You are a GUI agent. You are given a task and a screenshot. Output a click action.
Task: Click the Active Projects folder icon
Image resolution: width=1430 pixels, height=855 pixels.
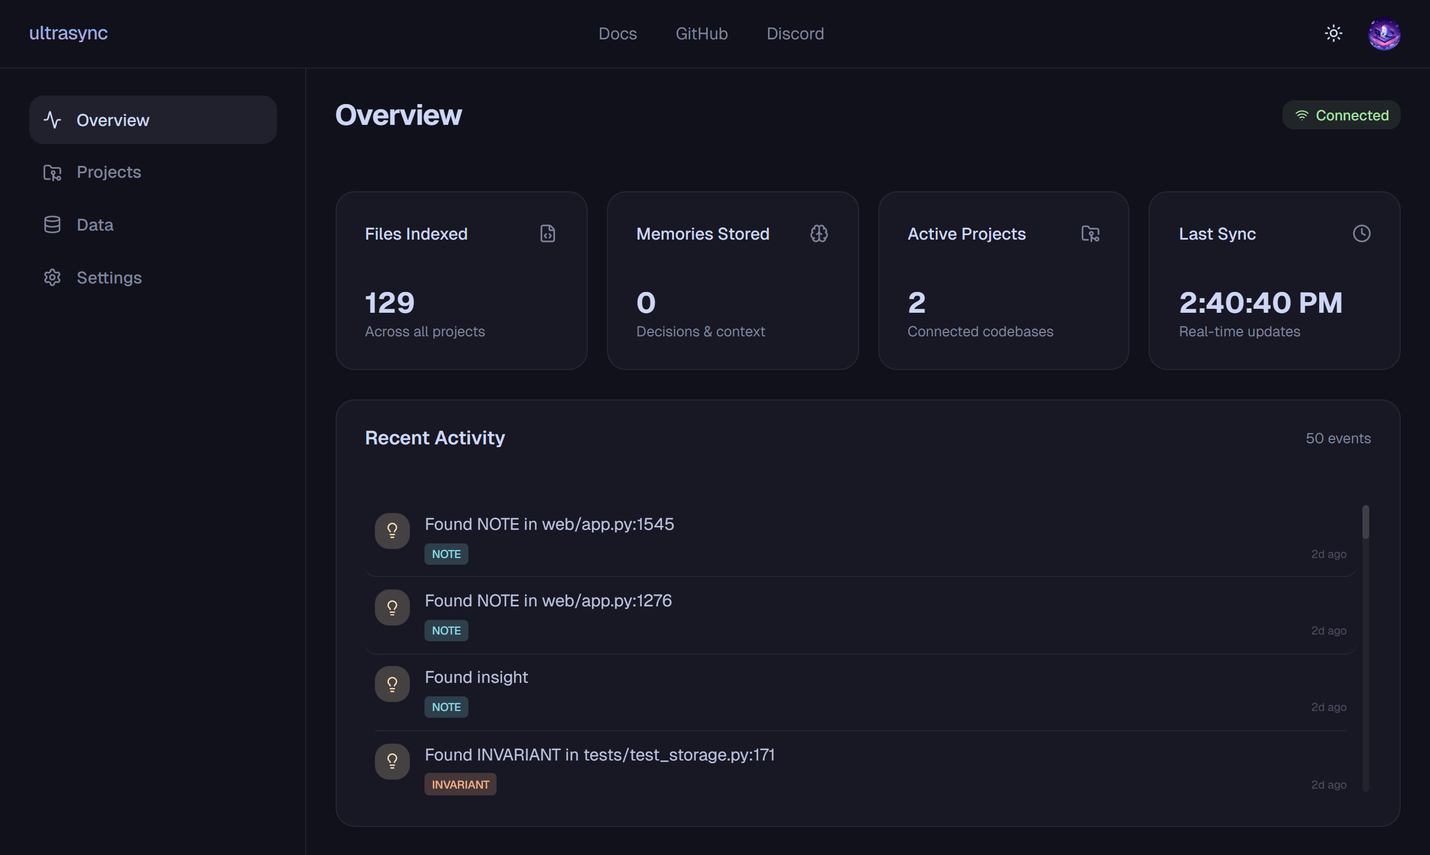[x=1090, y=233]
